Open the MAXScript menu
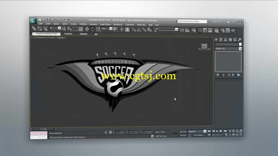This screenshot has width=278, height=156. point(141,25)
